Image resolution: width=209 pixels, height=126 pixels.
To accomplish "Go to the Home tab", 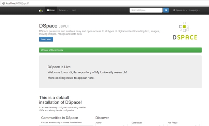I will tap(51, 10).
